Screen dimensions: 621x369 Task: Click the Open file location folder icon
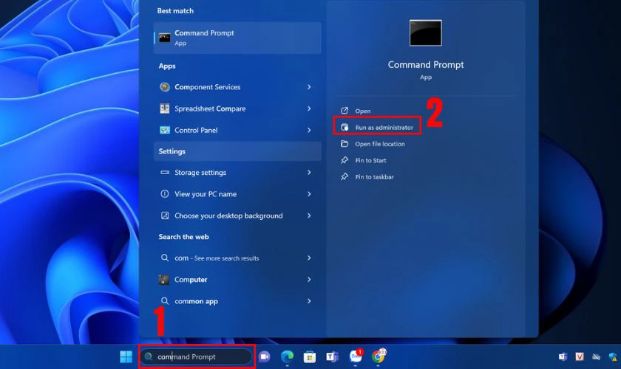(345, 144)
